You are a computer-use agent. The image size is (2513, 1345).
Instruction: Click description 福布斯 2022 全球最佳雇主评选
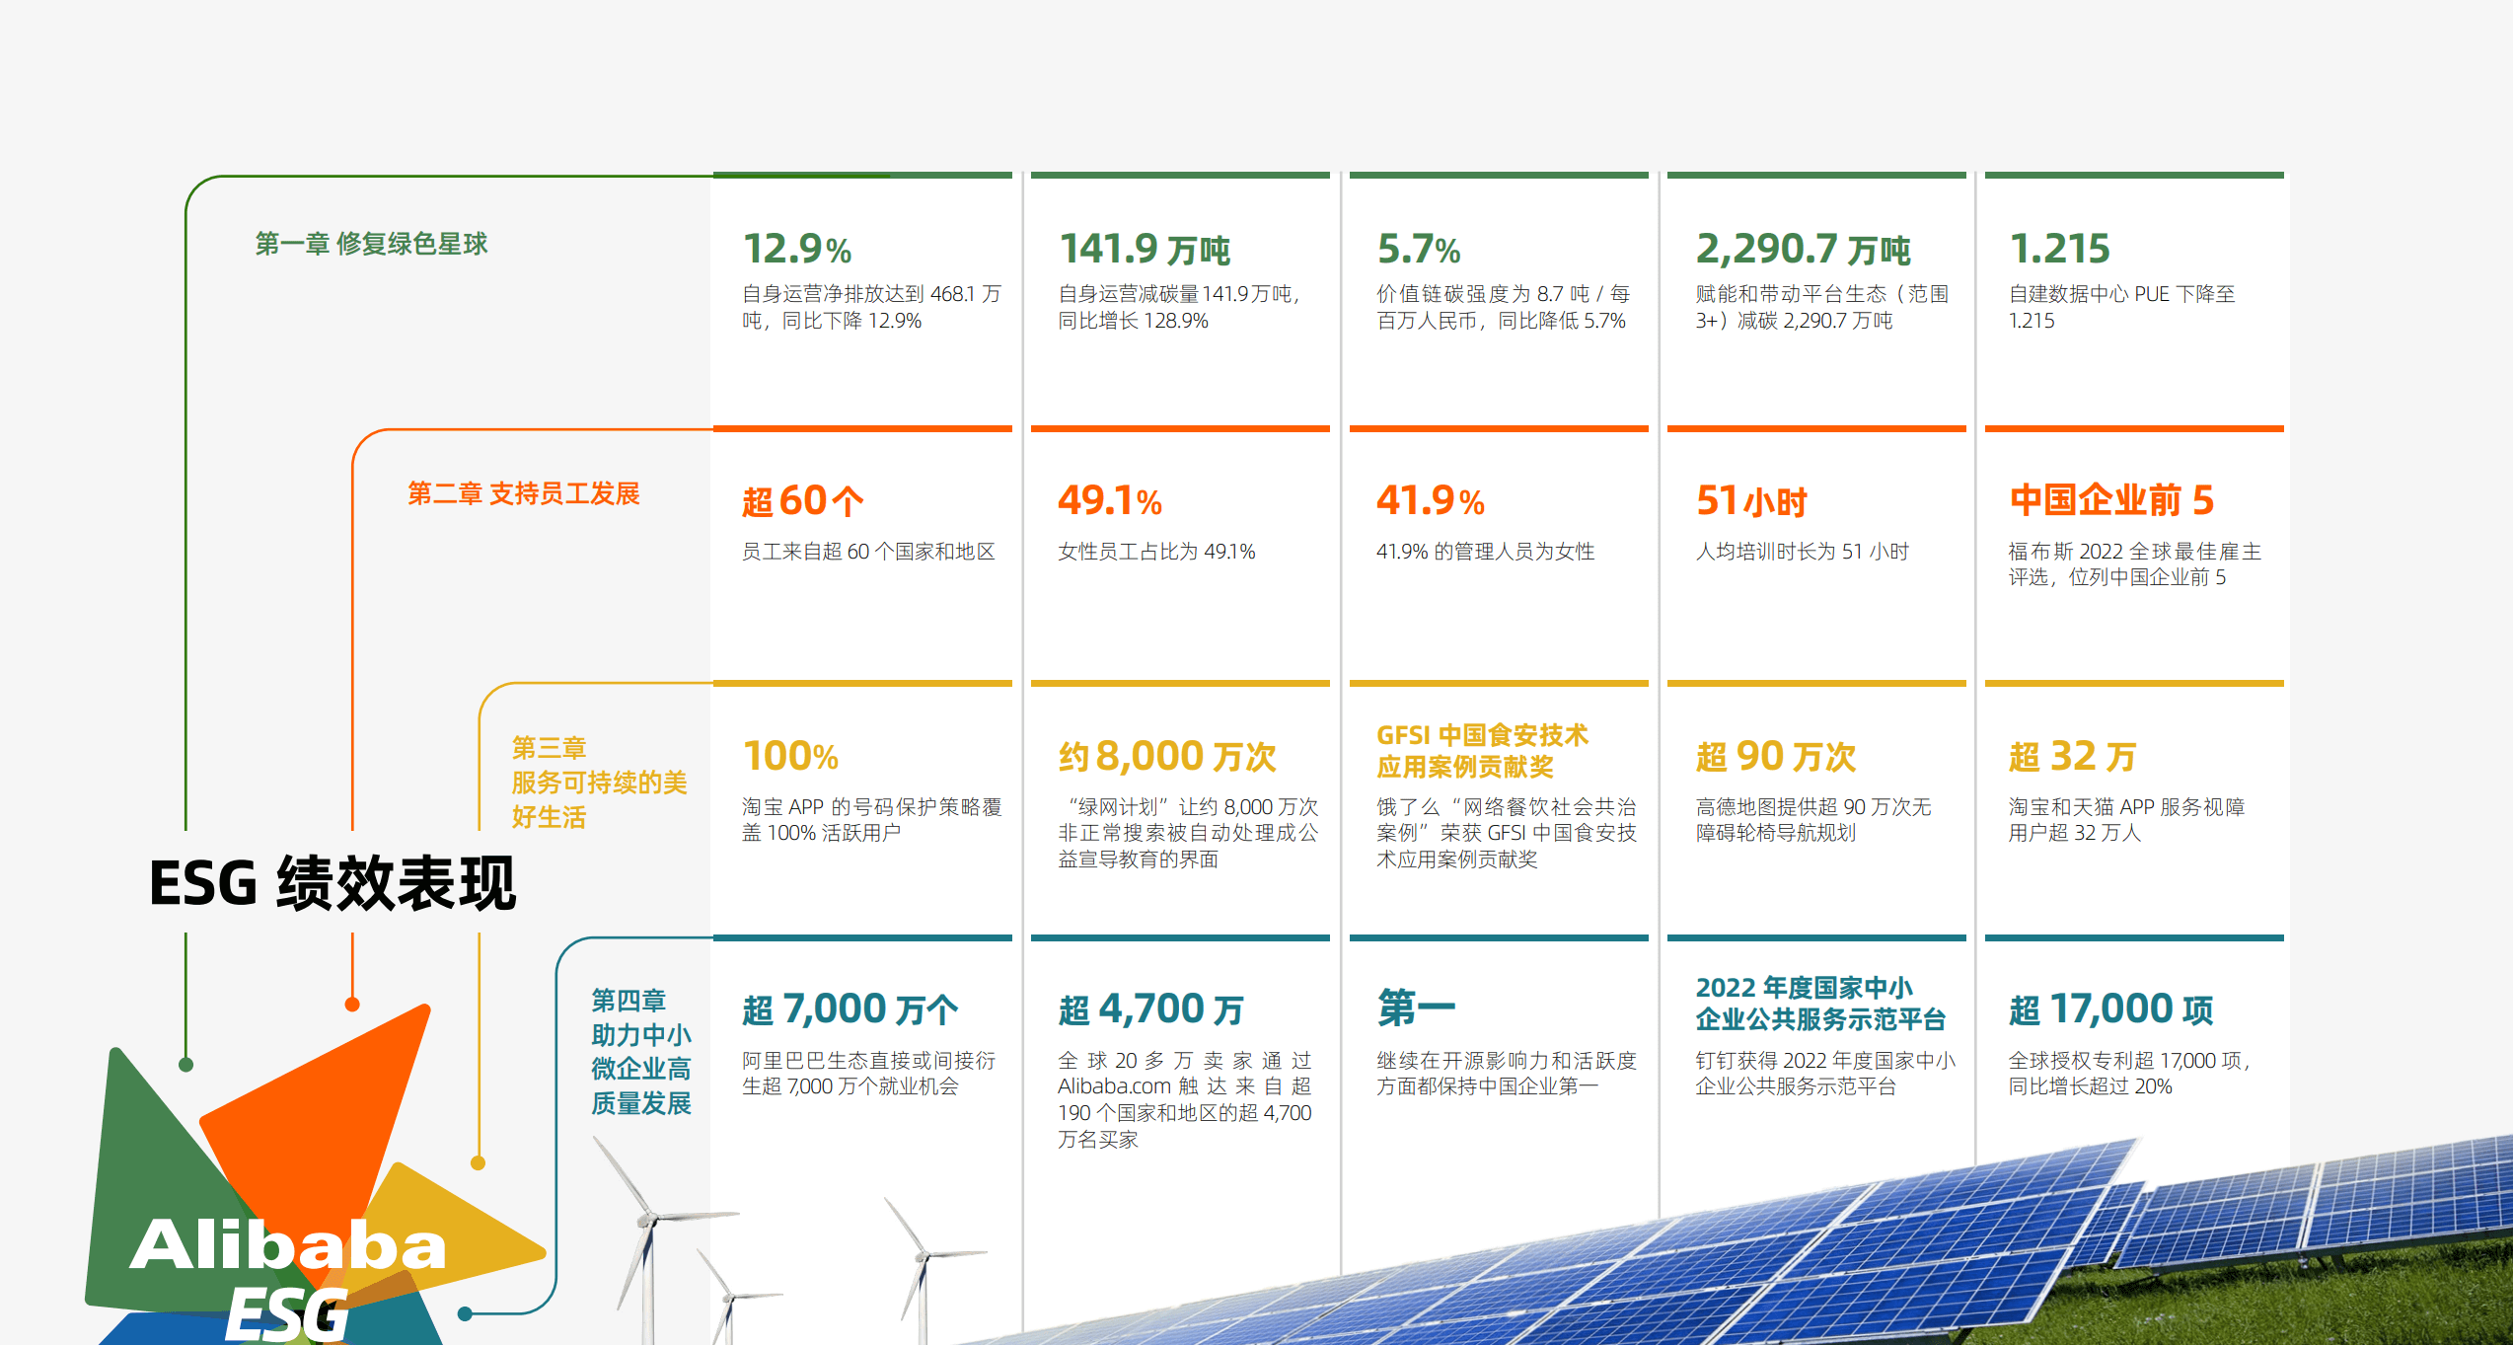tap(2135, 564)
